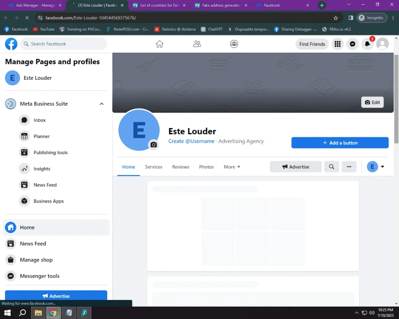Click Chrome icon in taskbar
399x319 pixels.
pyautogui.click(x=53, y=313)
